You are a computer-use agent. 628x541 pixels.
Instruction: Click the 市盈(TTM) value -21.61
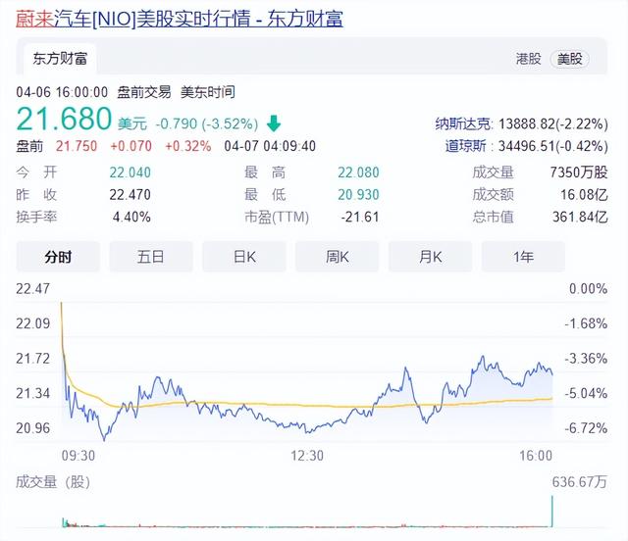click(x=360, y=217)
